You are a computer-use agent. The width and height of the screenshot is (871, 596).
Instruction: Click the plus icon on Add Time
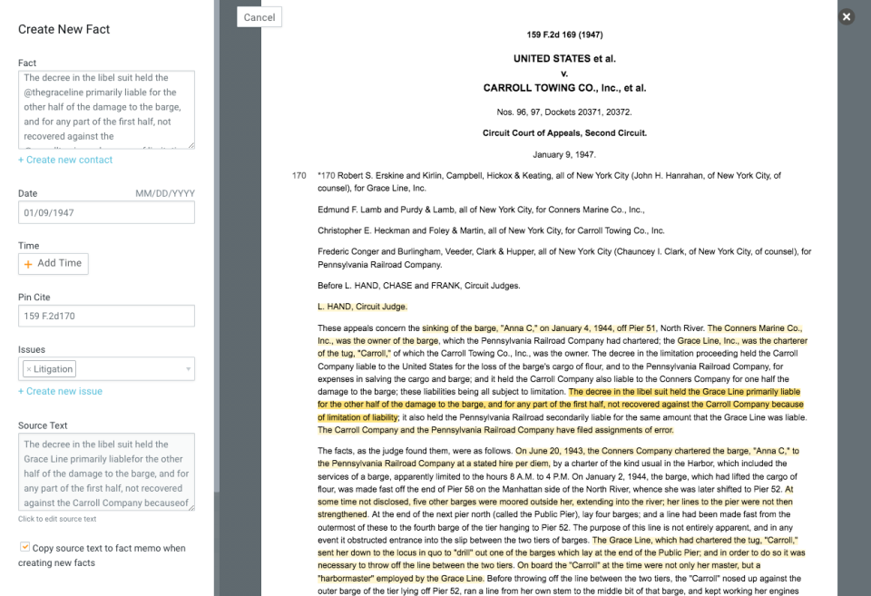[x=28, y=264]
